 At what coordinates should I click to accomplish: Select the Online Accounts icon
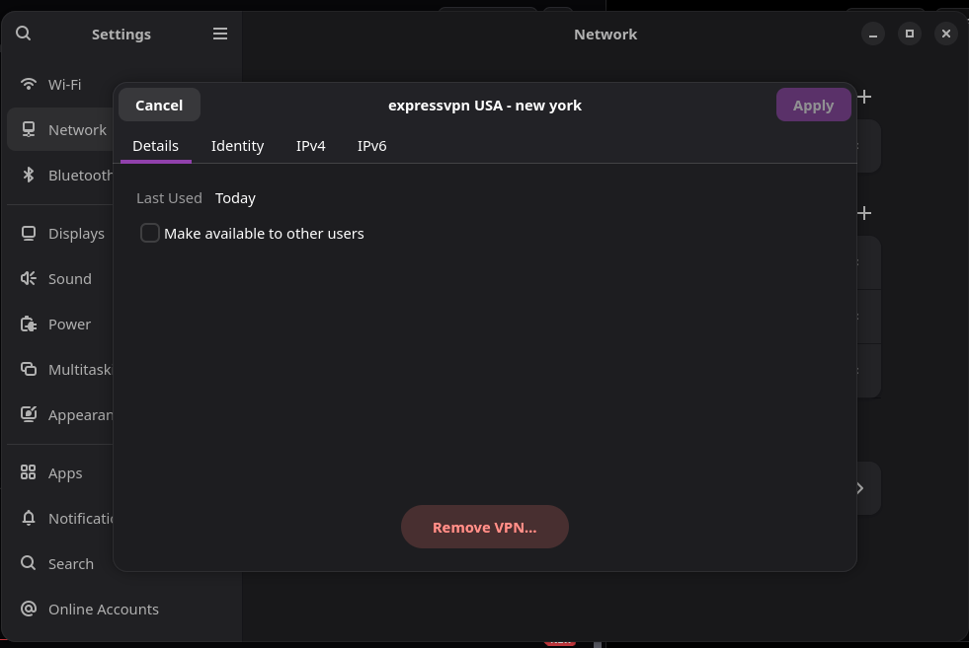(29, 609)
